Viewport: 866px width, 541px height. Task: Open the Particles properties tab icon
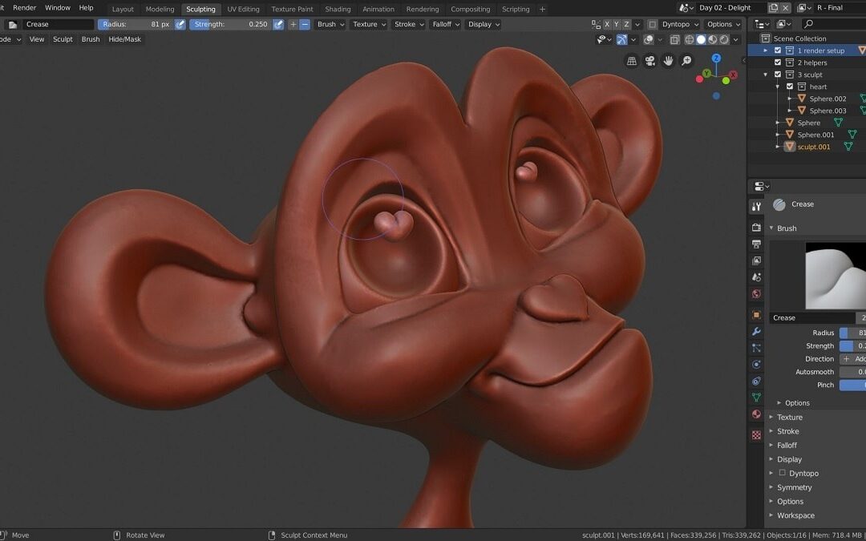tap(756, 348)
